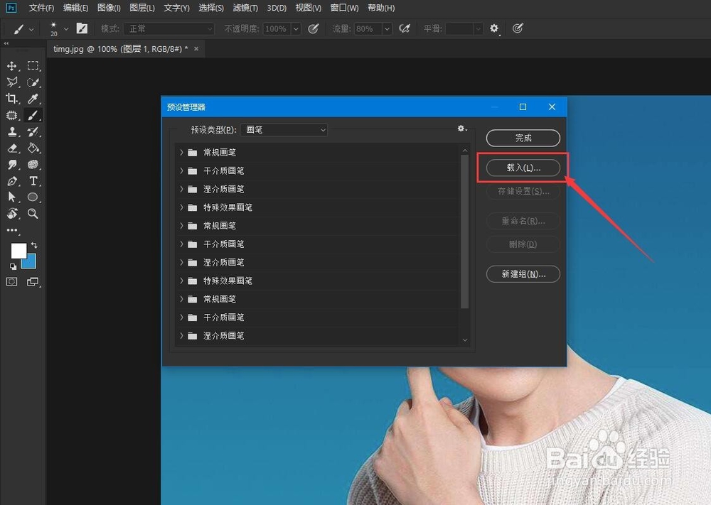Click the 重命名(R)... button
The image size is (711, 505).
pyautogui.click(x=523, y=221)
